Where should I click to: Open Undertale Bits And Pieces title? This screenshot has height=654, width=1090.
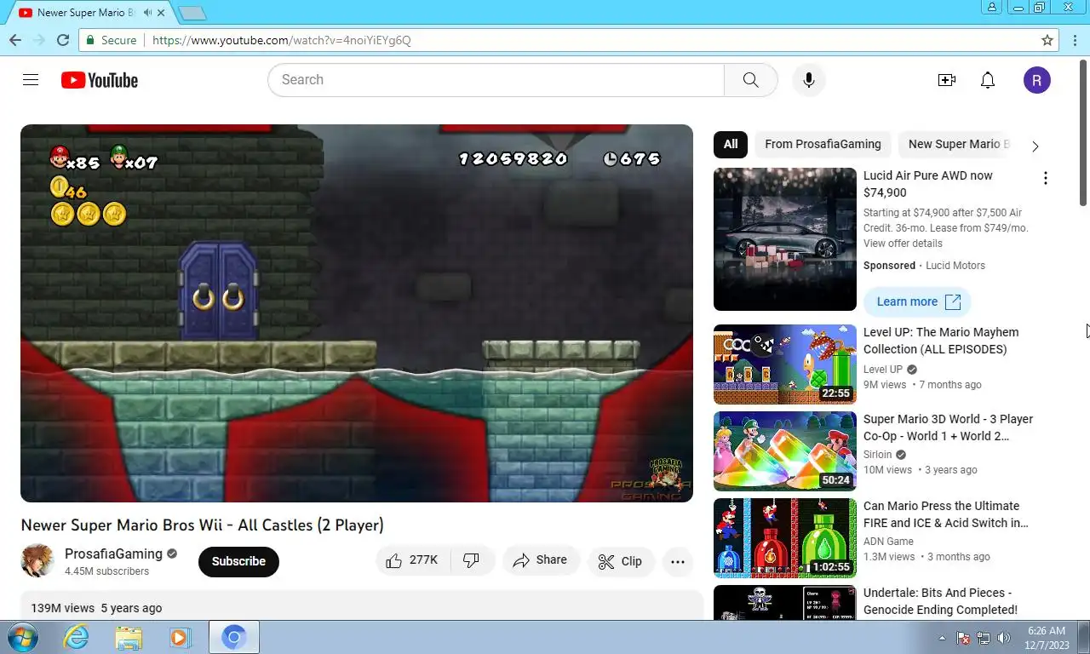pos(940,601)
